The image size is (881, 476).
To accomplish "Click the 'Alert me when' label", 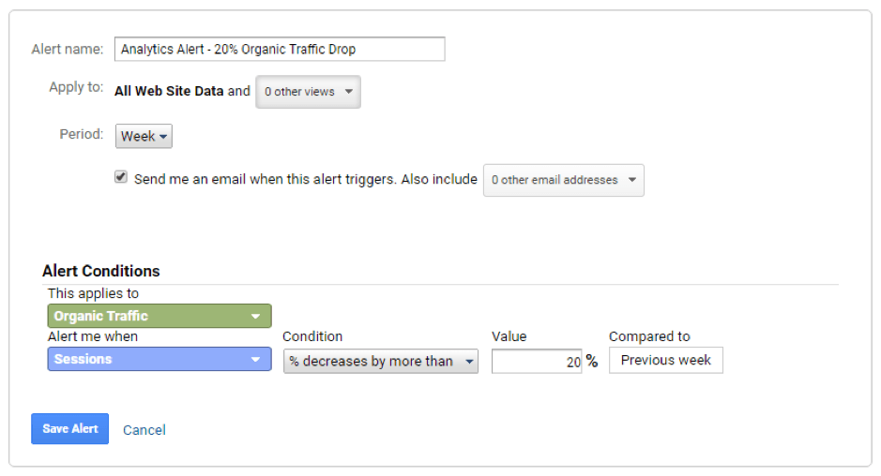I will 93,336.
